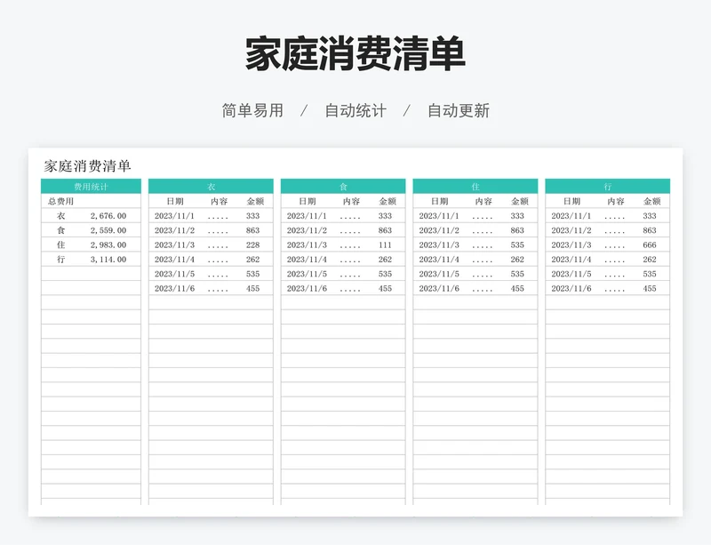Click the 住 label in 费用统计
The image size is (711, 545).
click(x=60, y=245)
